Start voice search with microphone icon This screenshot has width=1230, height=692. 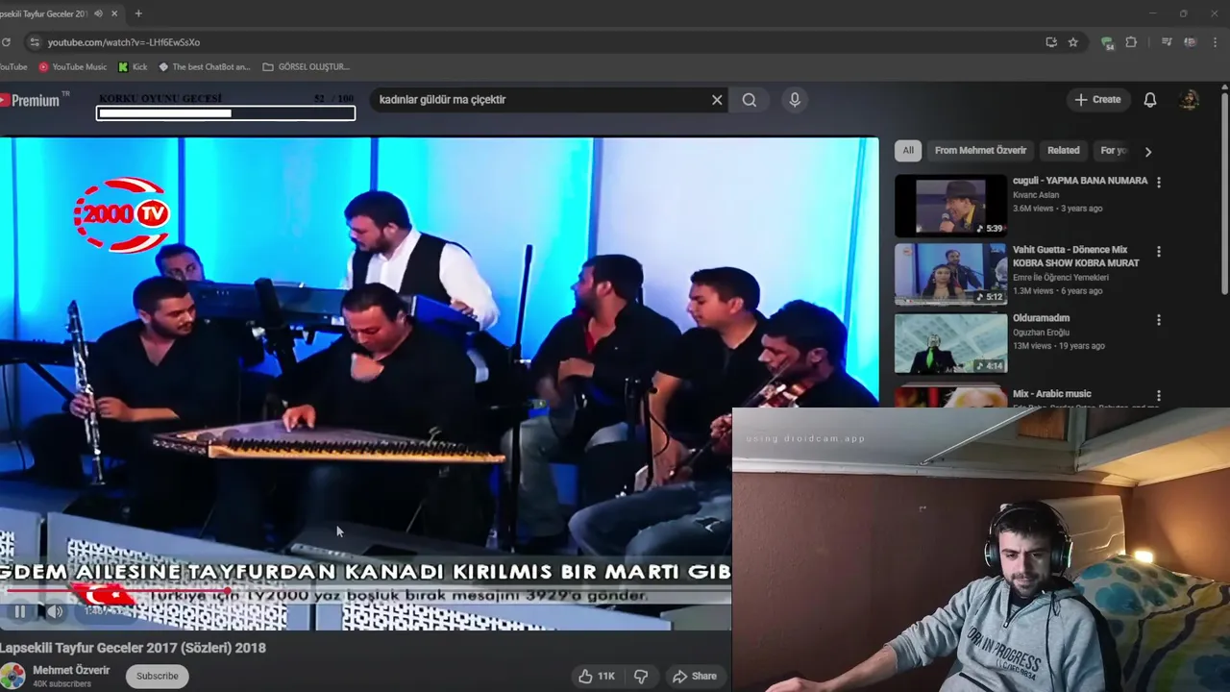pyautogui.click(x=795, y=100)
